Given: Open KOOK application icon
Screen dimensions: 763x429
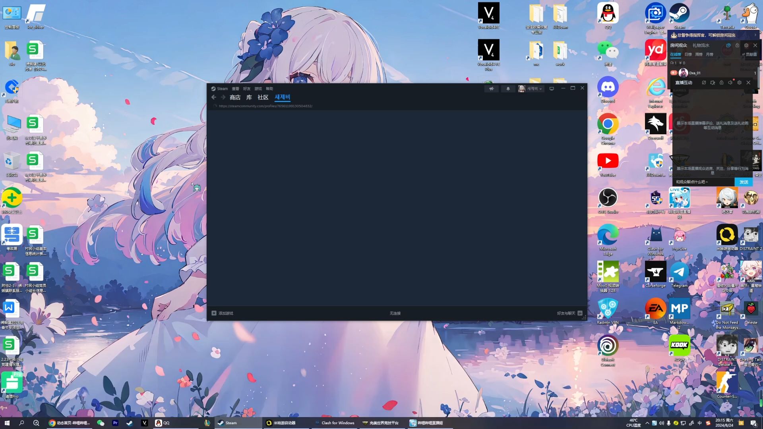Looking at the screenshot, I should pos(679,346).
